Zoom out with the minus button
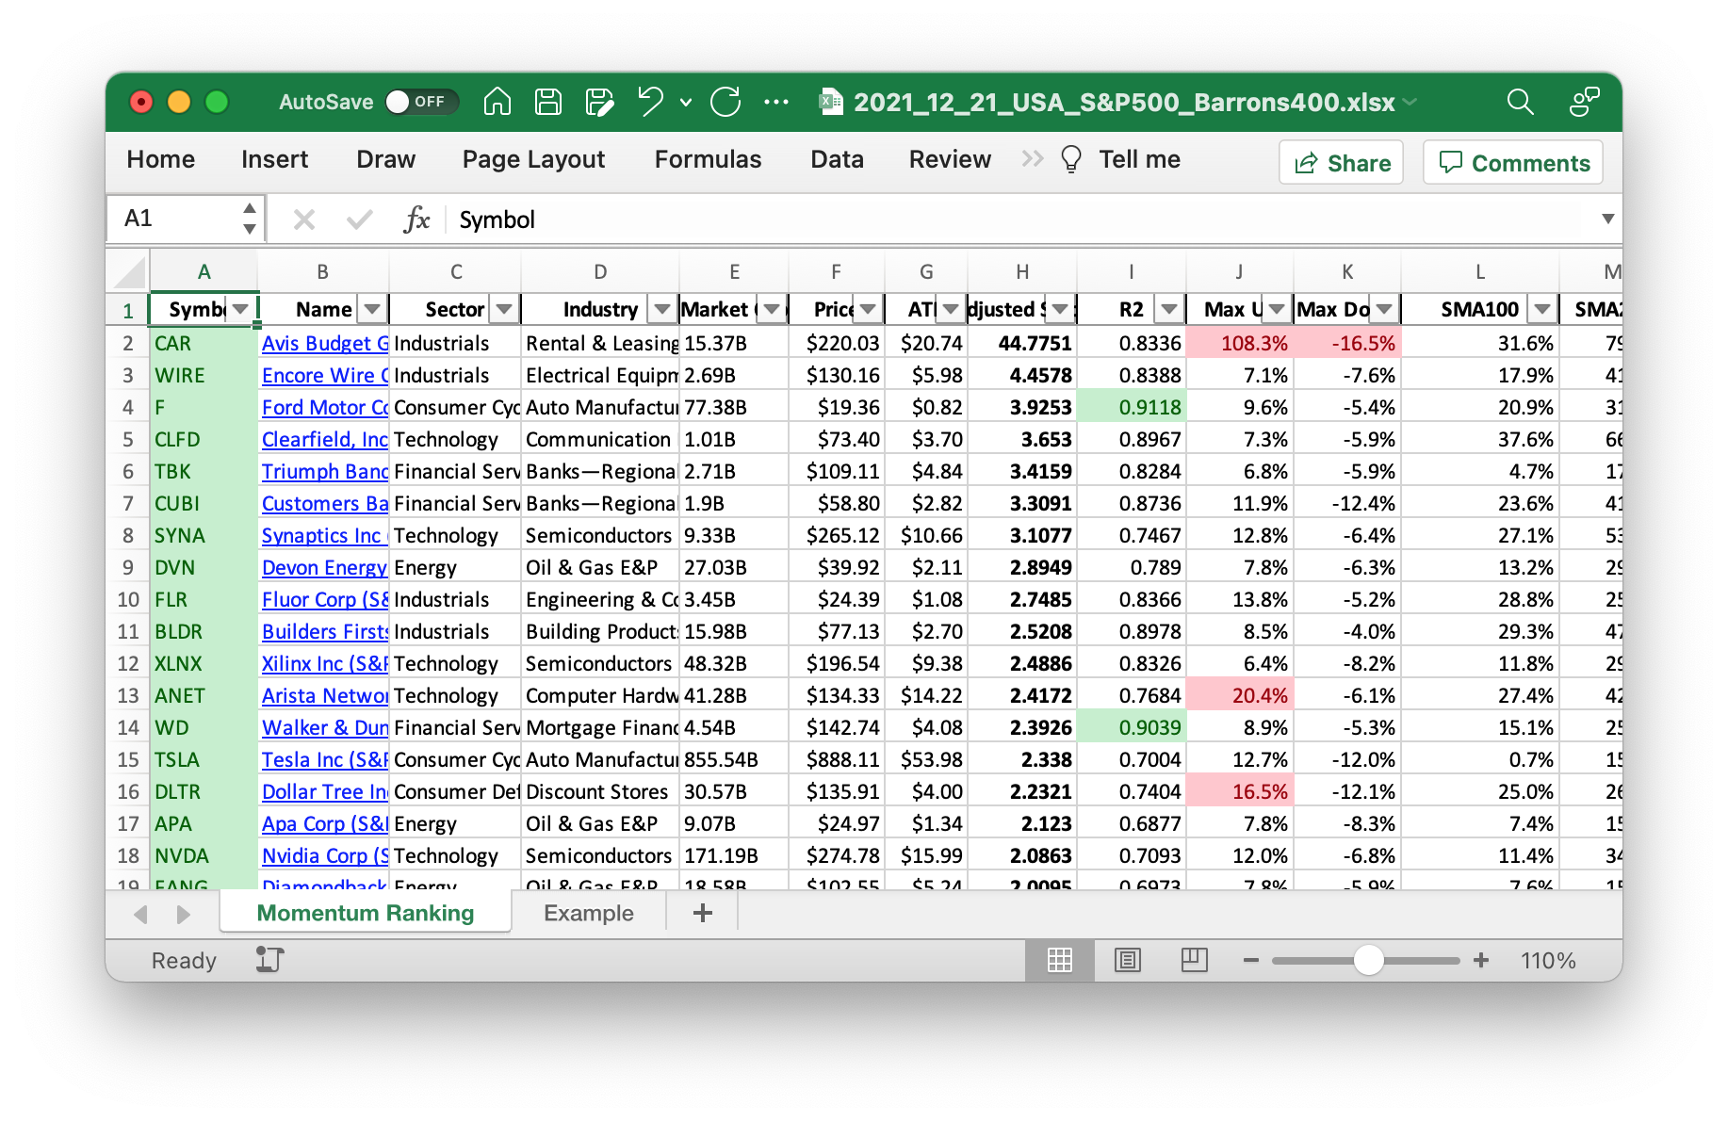Image resolution: width=1728 pixels, height=1121 pixels. pyautogui.click(x=1250, y=960)
